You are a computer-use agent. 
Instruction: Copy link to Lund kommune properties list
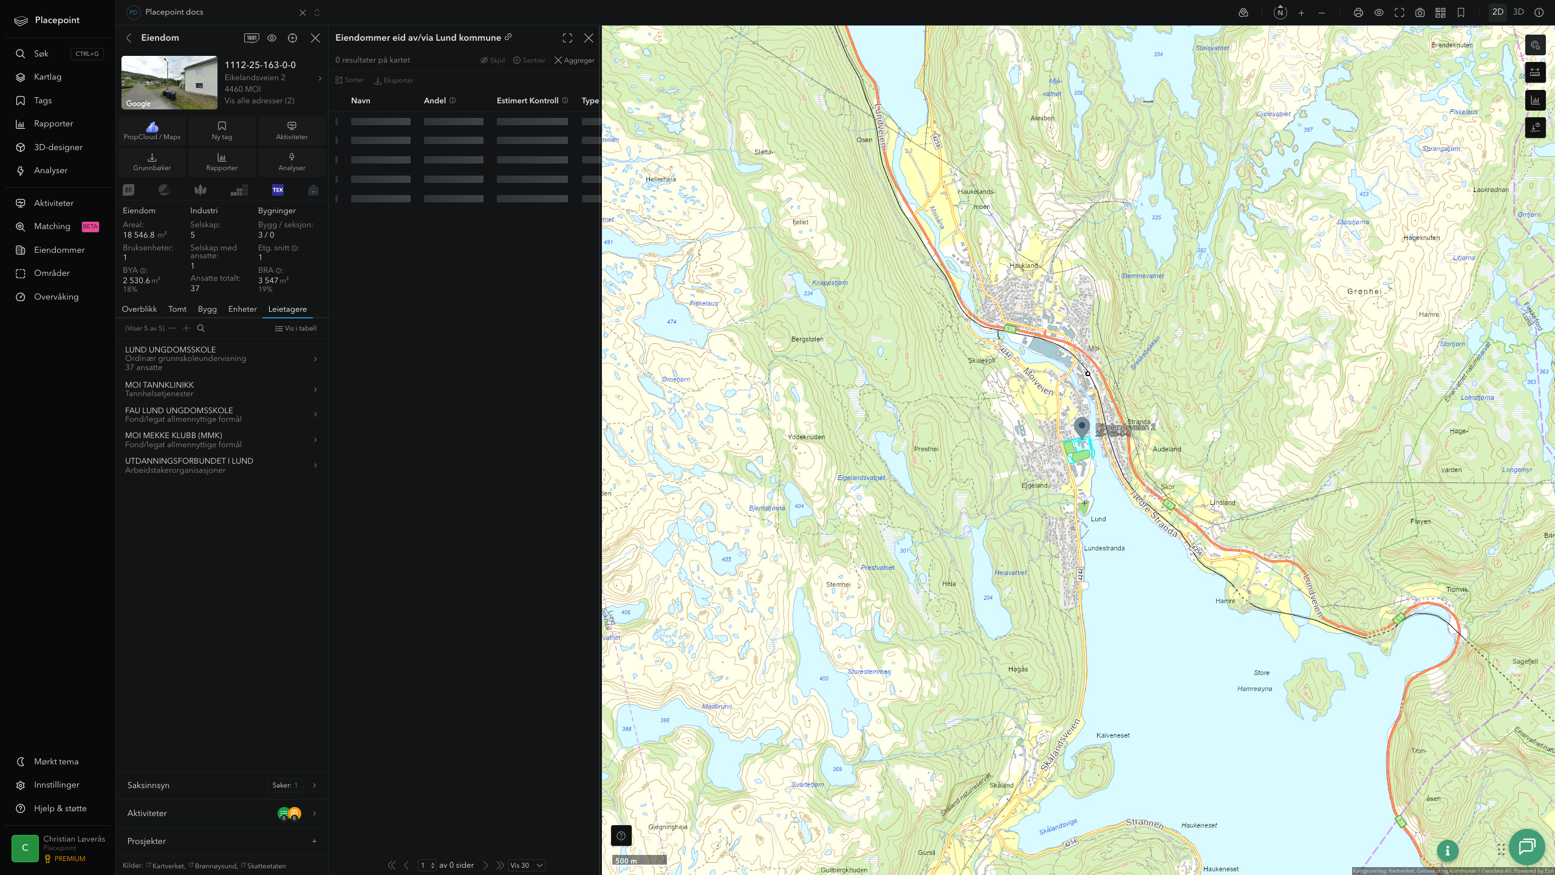tap(508, 37)
